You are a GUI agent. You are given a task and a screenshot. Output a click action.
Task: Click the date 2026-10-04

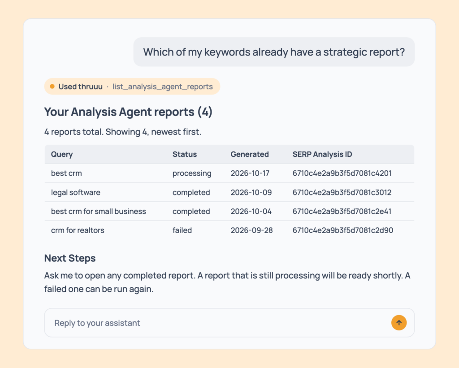tap(251, 212)
